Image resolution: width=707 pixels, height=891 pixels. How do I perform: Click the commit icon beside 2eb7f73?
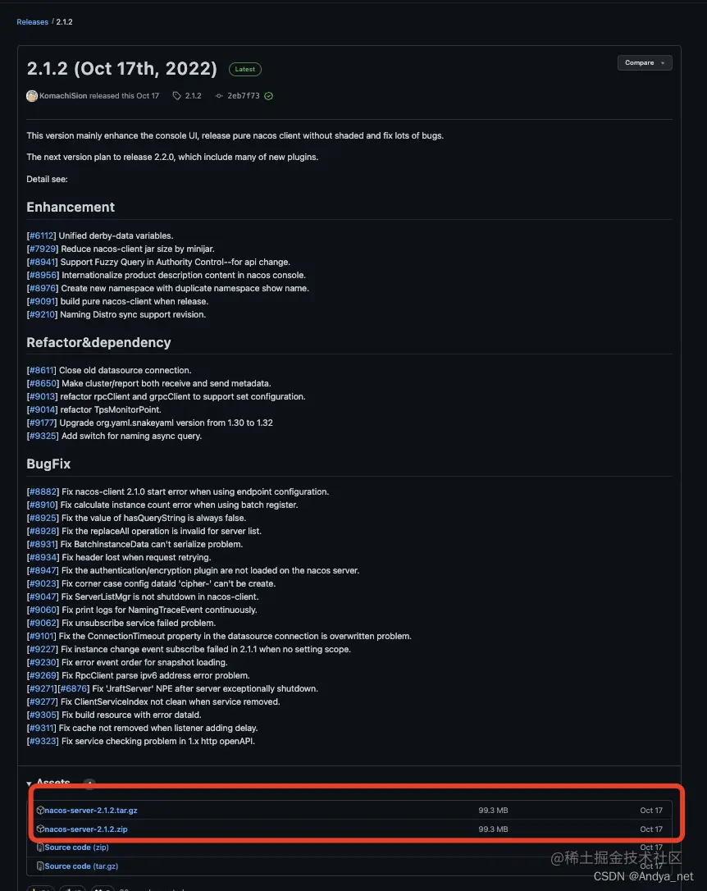(x=219, y=96)
